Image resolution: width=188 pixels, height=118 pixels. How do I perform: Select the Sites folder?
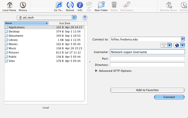click(x=44, y=61)
